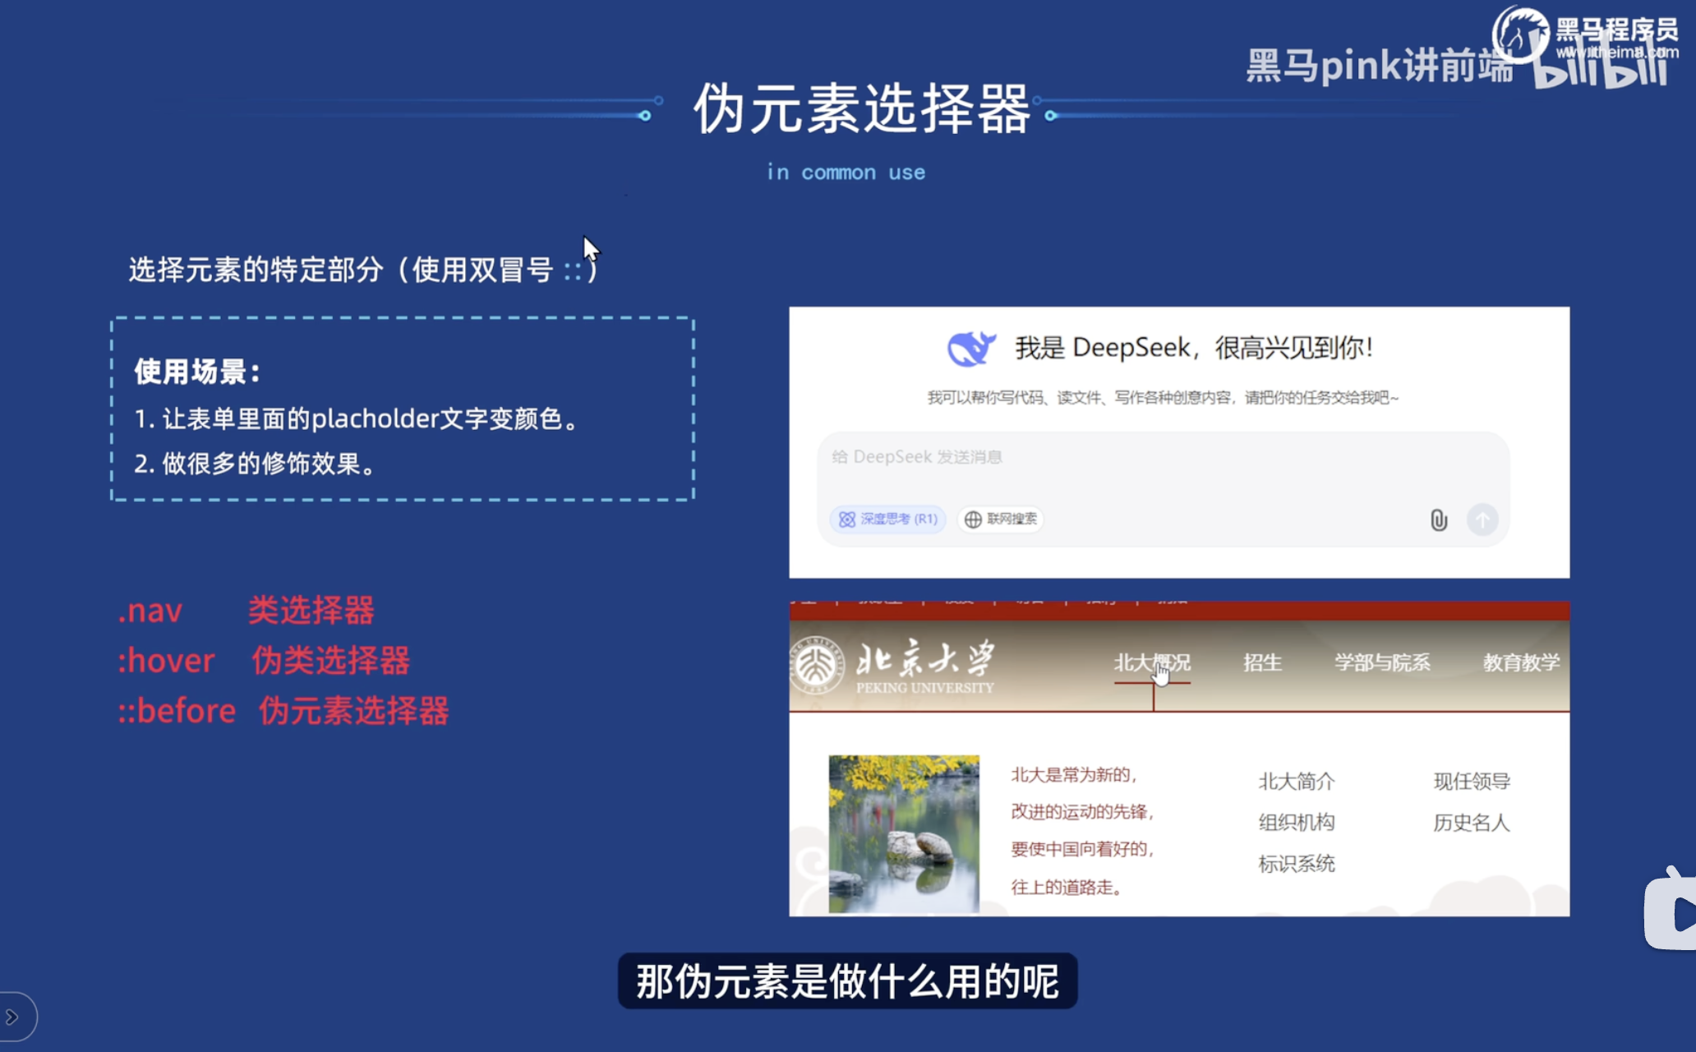The image size is (1696, 1052).
Task: Select the 招生 navigation tab
Action: pos(1262,662)
